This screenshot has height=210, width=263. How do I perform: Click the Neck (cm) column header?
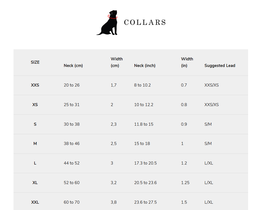coord(73,66)
